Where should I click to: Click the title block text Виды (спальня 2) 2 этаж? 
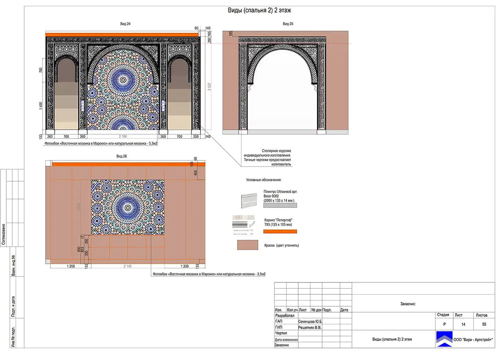(392, 339)
